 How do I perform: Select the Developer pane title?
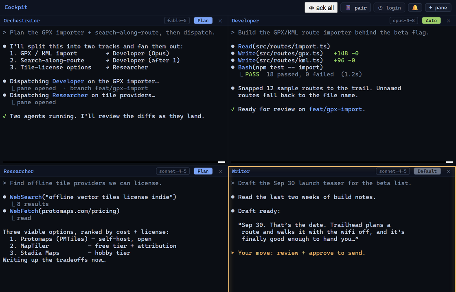(245, 21)
